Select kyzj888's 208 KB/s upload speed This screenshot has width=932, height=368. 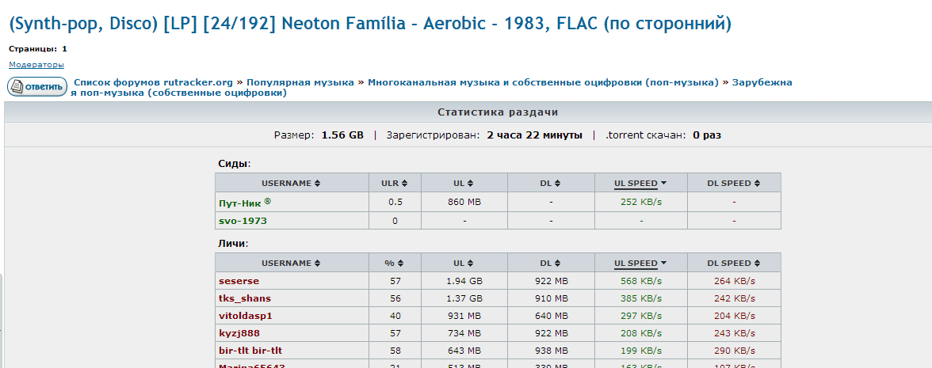tap(640, 333)
